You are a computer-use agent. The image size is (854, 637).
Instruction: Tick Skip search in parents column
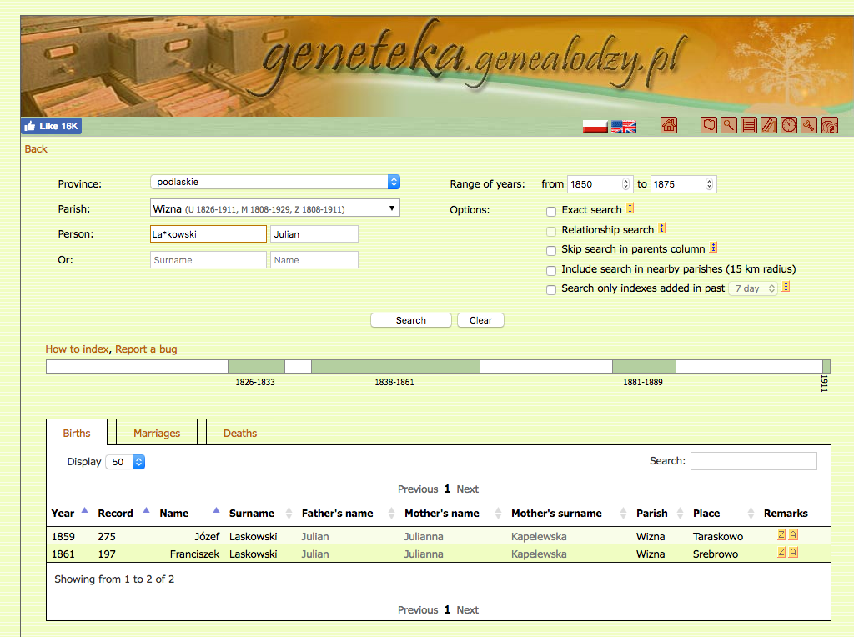(551, 250)
